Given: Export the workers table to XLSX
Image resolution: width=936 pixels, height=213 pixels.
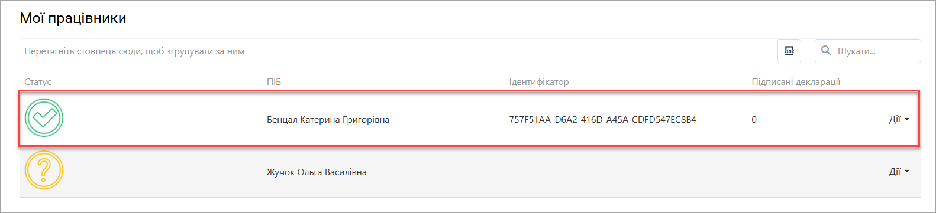Looking at the screenshot, I should pyautogui.click(x=789, y=51).
